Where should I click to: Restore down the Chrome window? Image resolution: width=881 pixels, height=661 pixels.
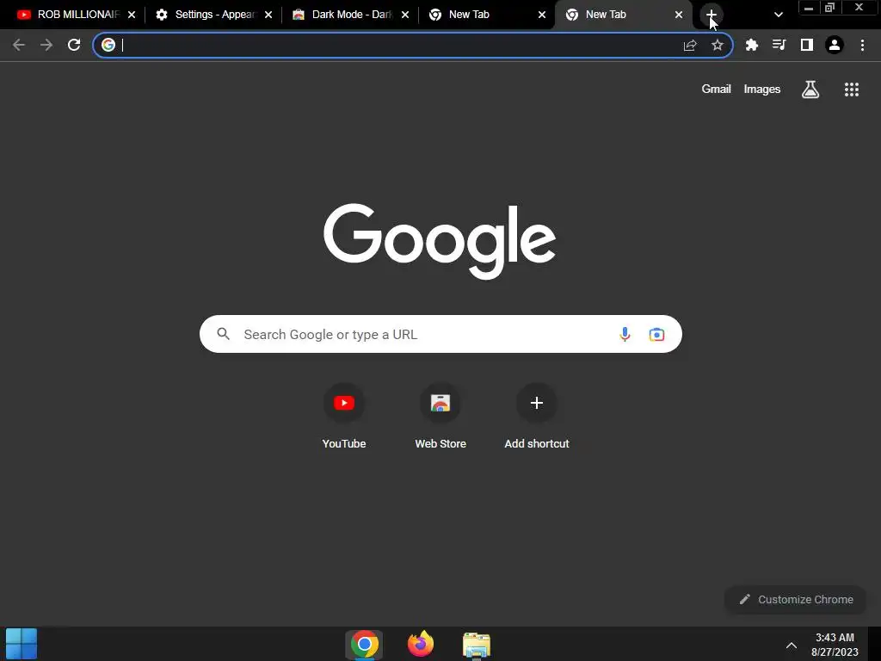pyautogui.click(x=830, y=8)
